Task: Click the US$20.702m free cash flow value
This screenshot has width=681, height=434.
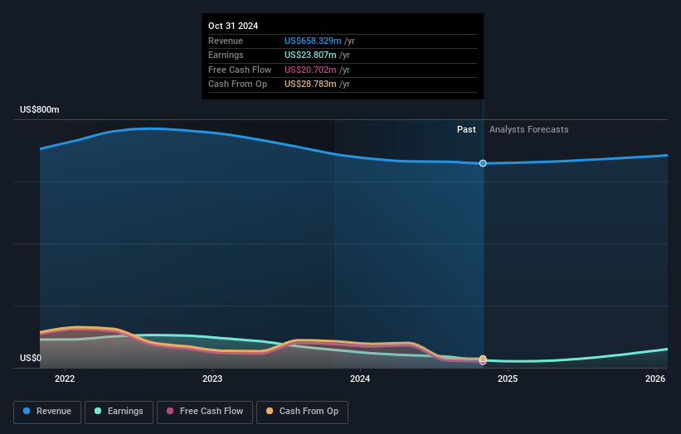Action: (x=310, y=70)
